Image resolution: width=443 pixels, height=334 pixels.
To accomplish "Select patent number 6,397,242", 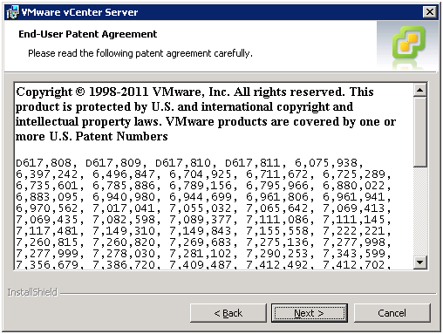I will pos(47,174).
